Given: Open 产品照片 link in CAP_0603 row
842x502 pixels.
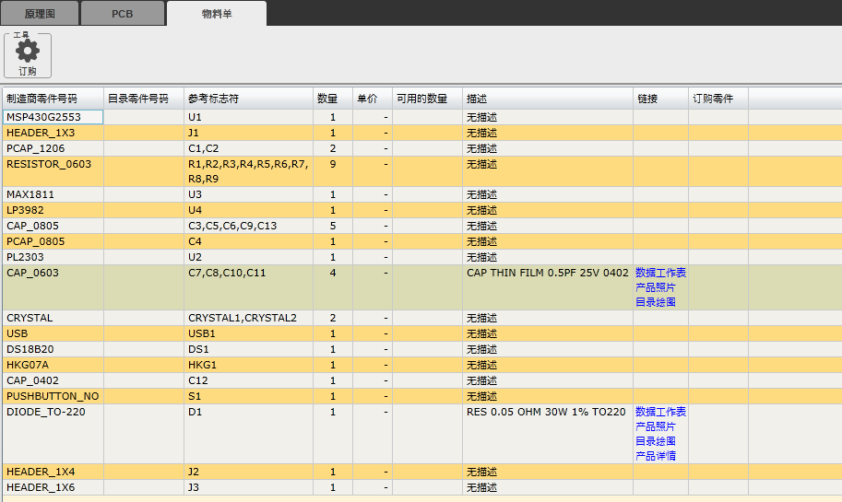Looking at the screenshot, I should [x=655, y=287].
